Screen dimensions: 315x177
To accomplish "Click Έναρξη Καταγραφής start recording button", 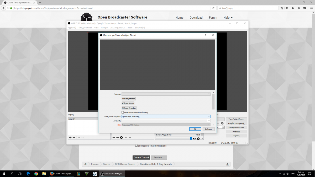I will pos(236,123).
